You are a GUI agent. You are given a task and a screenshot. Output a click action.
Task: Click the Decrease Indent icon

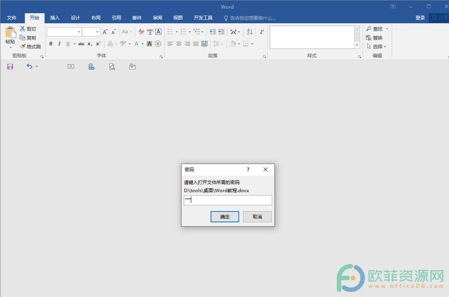click(x=213, y=32)
